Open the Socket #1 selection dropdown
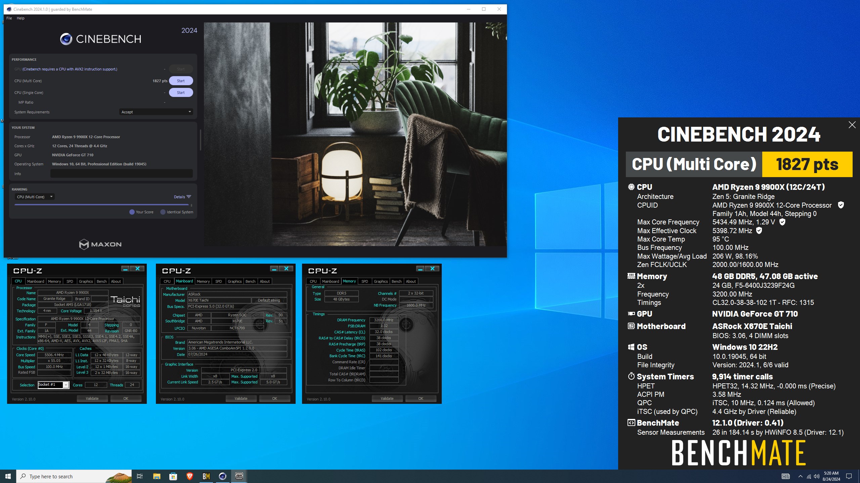Image resolution: width=860 pixels, height=483 pixels. point(66,385)
